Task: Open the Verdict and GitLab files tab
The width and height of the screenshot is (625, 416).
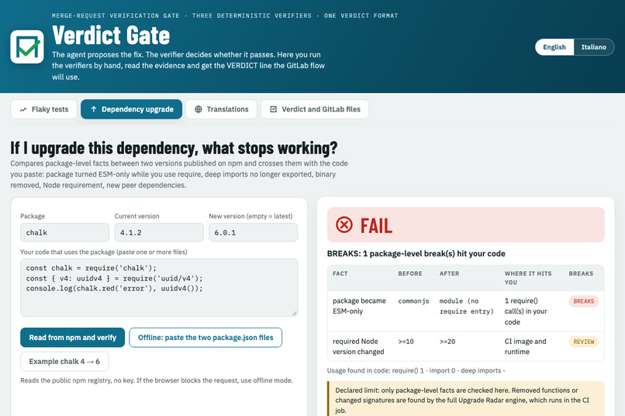Action: tap(315, 109)
